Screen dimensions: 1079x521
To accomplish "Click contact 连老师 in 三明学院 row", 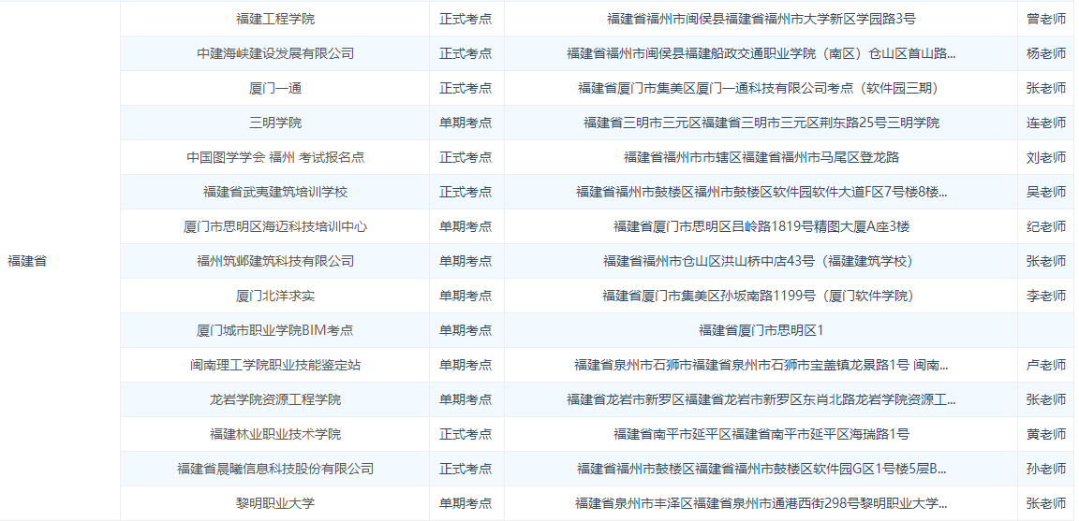I will coord(1045,123).
